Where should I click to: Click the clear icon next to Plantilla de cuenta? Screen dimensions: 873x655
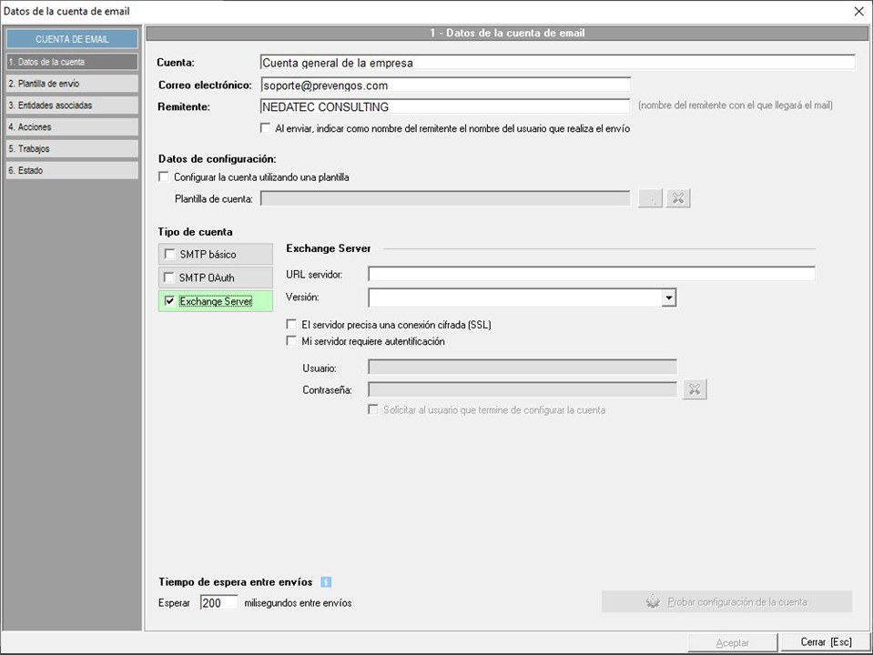(677, 198)
